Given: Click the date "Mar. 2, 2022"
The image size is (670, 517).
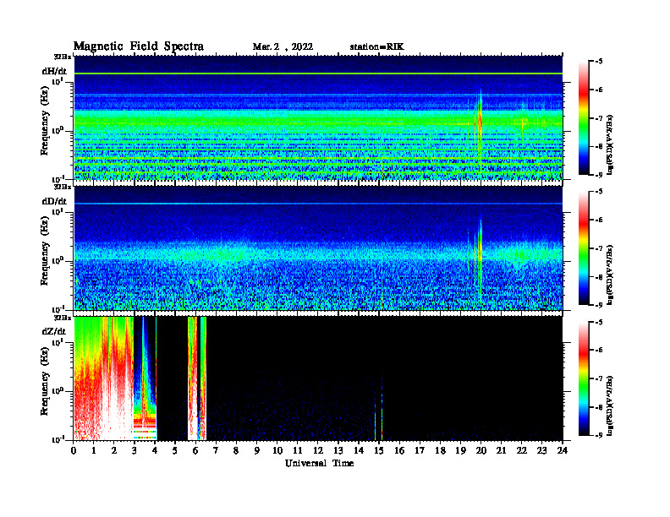Looking at the screenshot, I should click(x=283, y=47).
